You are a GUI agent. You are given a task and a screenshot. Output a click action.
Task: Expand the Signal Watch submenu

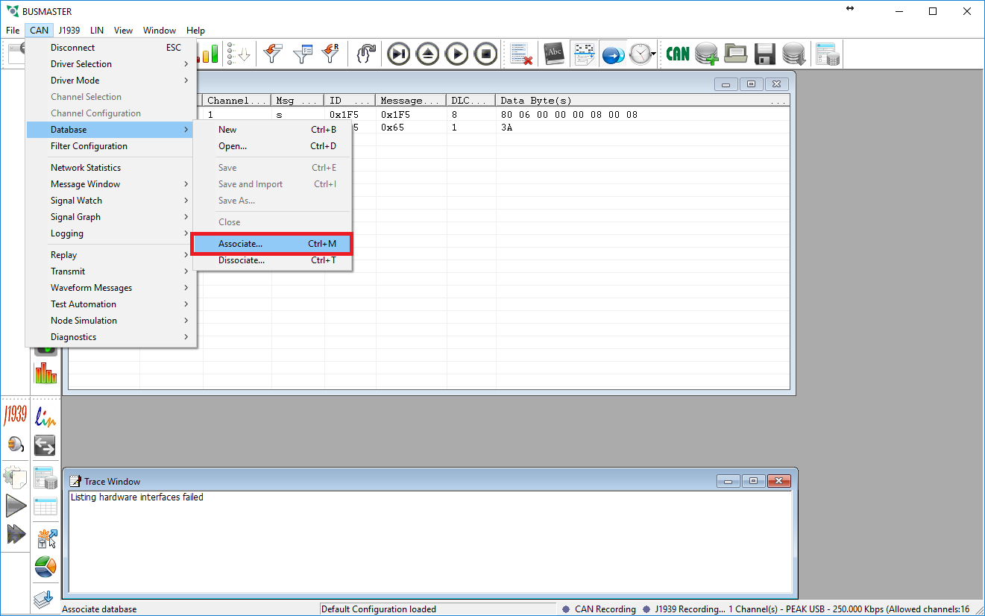point(111,201)
